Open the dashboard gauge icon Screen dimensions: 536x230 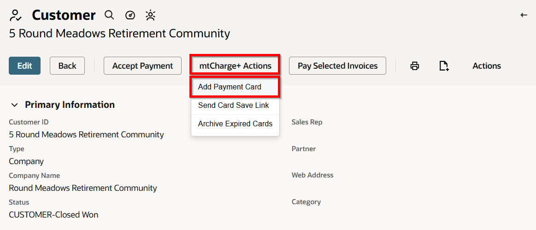coord(130,15)
